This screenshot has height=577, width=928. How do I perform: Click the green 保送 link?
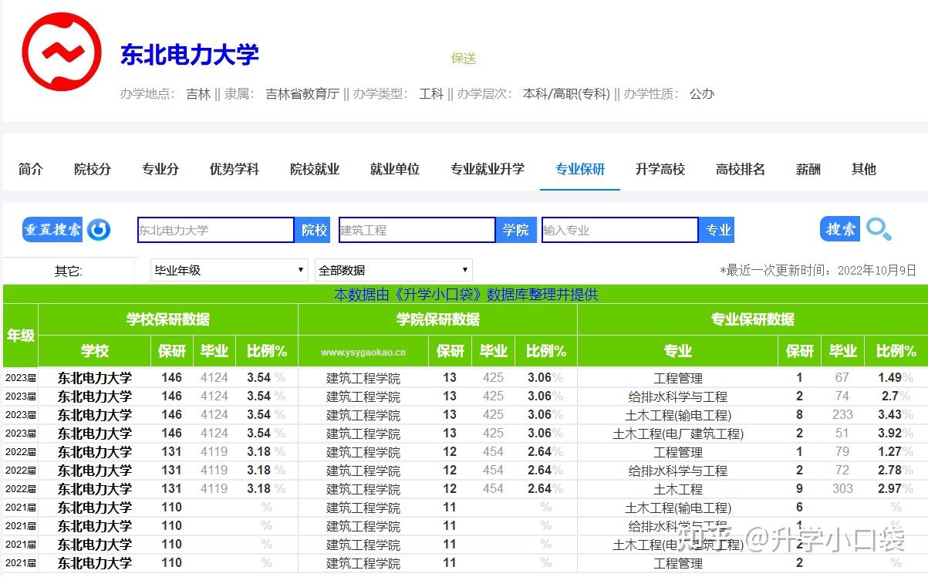coord(464,59)
